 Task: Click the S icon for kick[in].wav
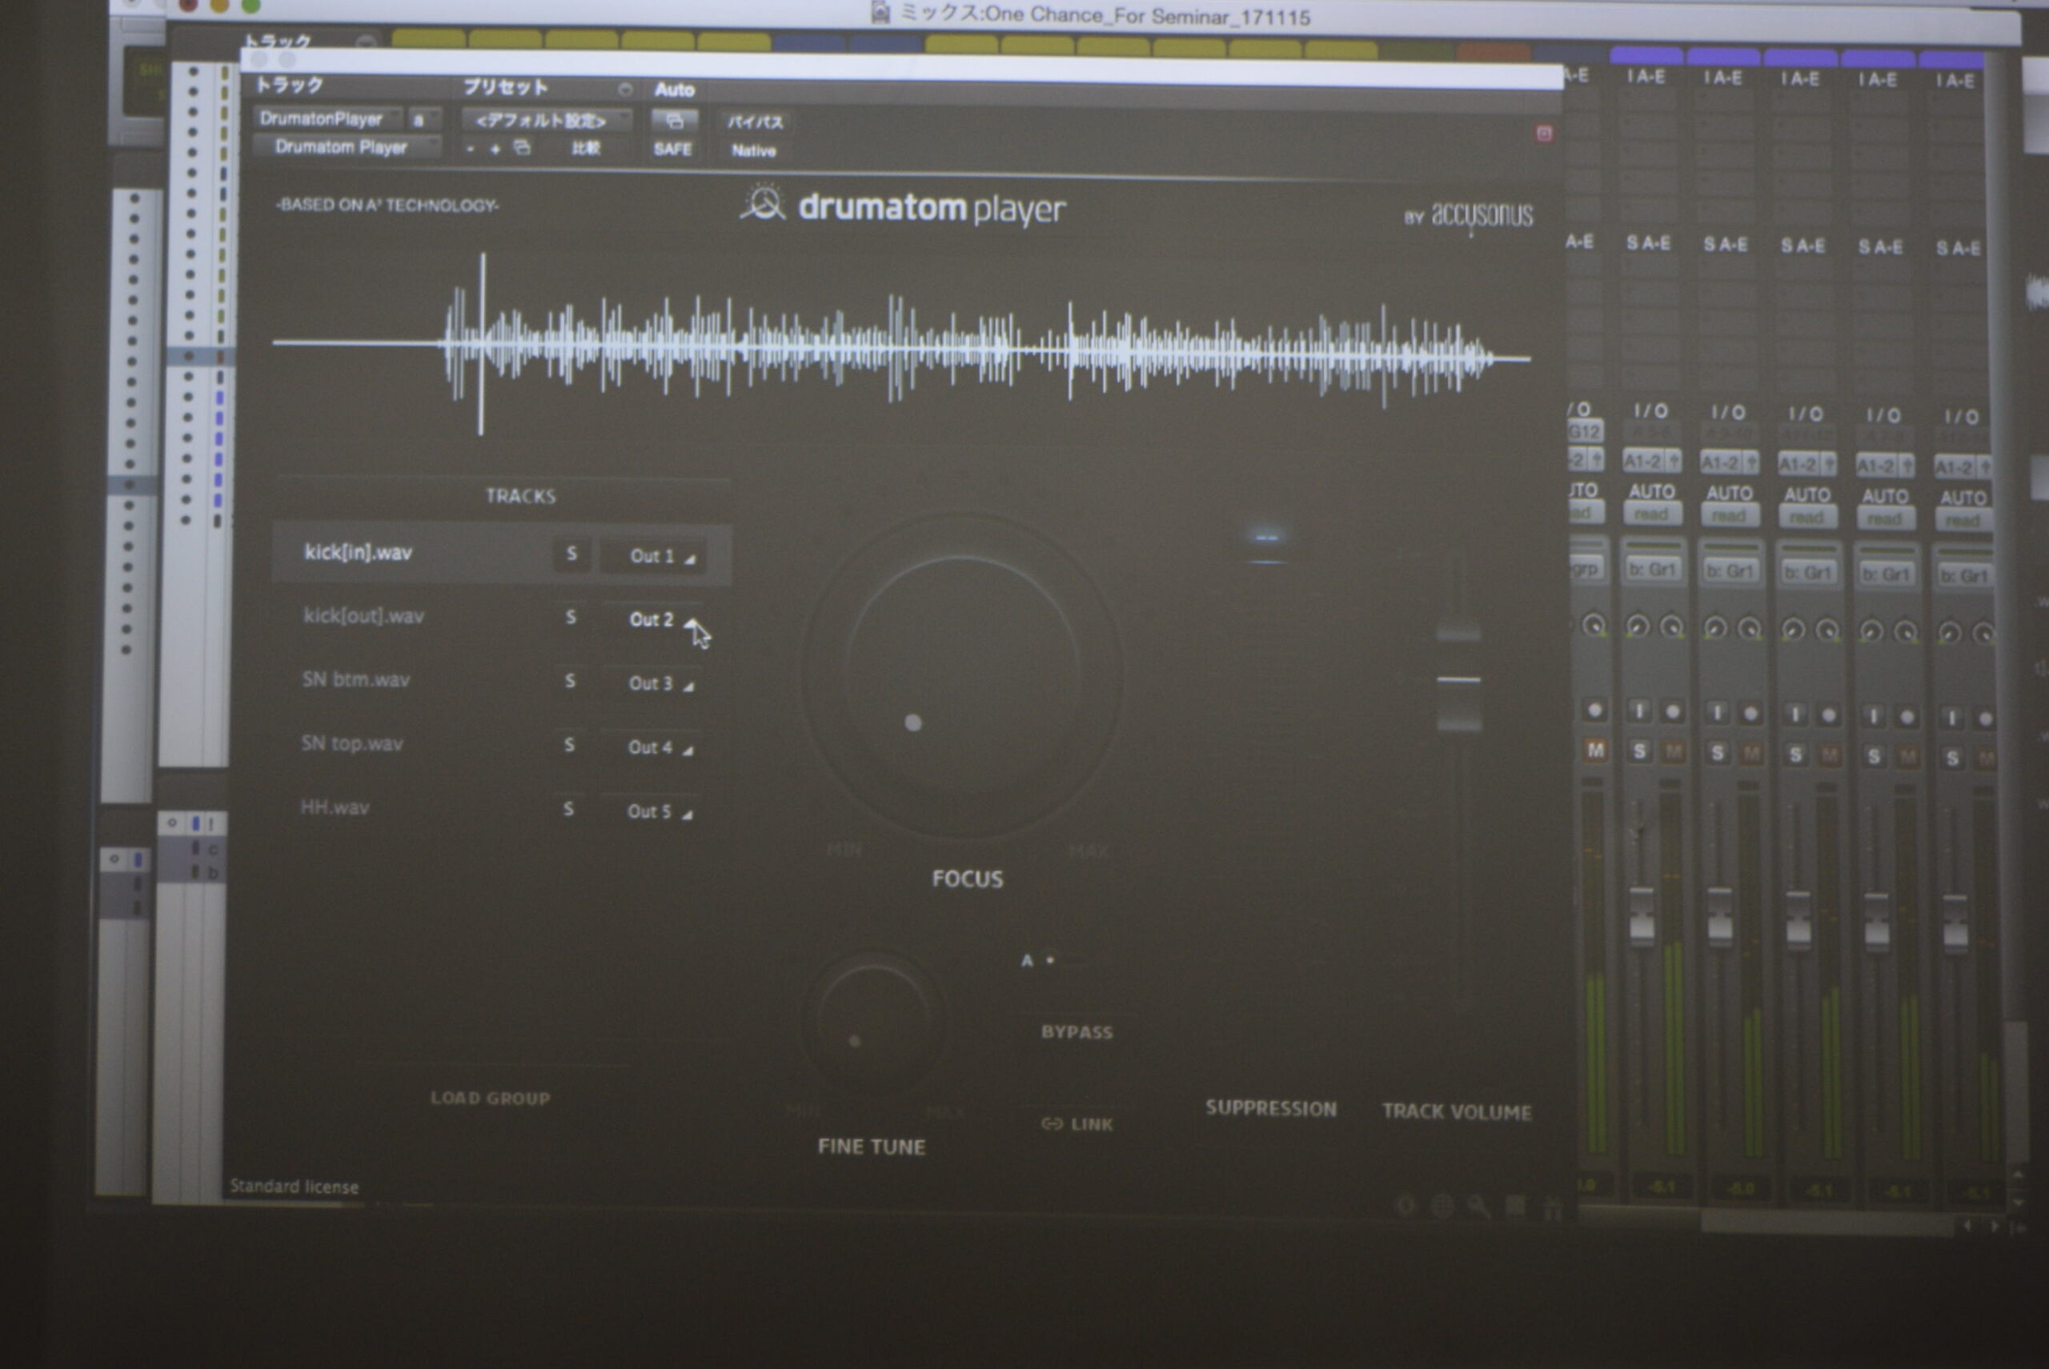572,554
